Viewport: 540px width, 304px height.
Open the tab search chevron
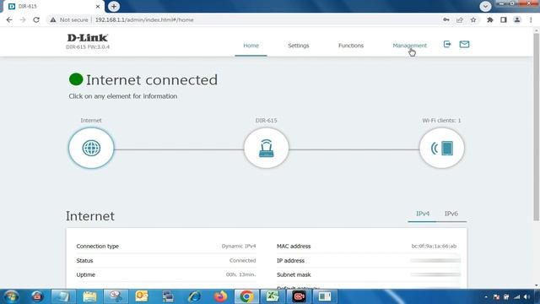click(485, 6)
